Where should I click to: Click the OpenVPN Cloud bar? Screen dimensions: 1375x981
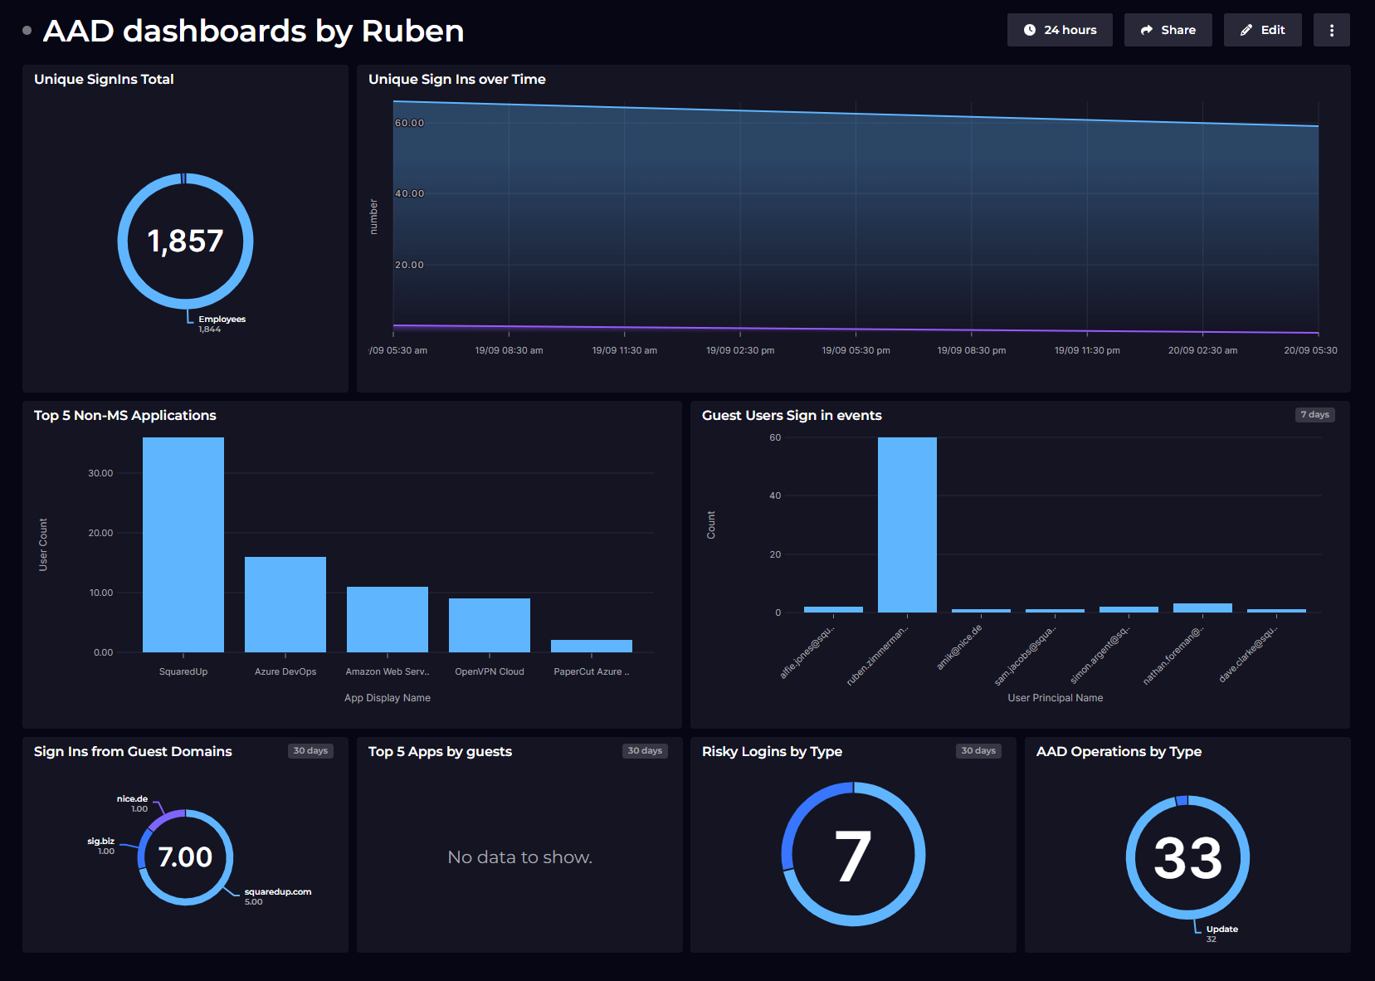(490, 625)
